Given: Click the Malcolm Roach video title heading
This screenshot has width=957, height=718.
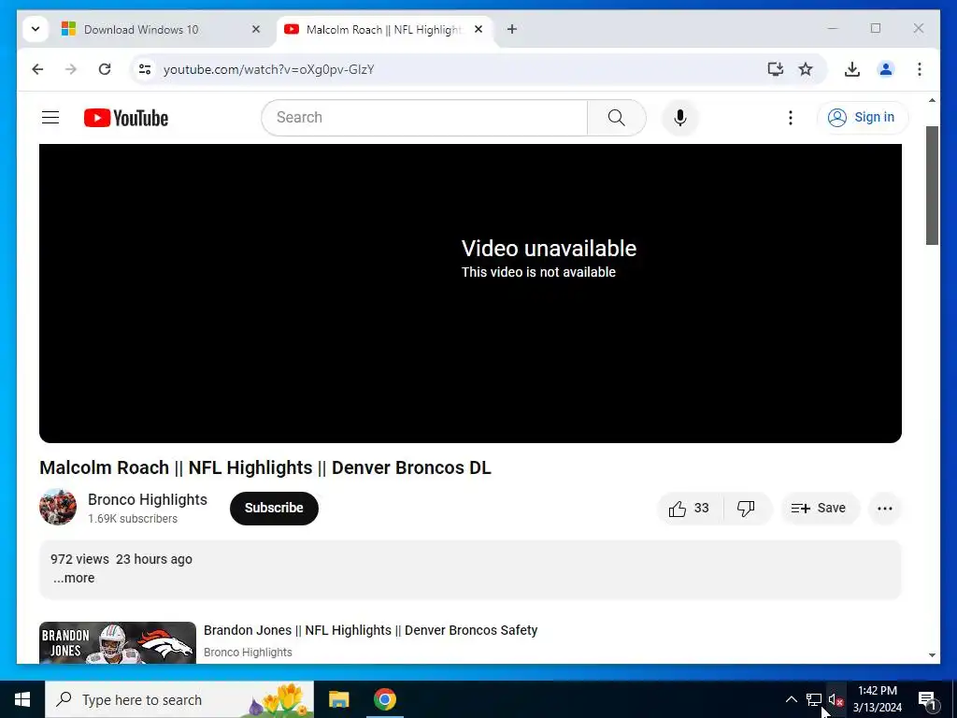Looking at the screenshot, I should pyautogui.click(x=265, y=467).
